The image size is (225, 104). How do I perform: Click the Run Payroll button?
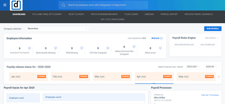pyautogui.click(x=213, y=29)
